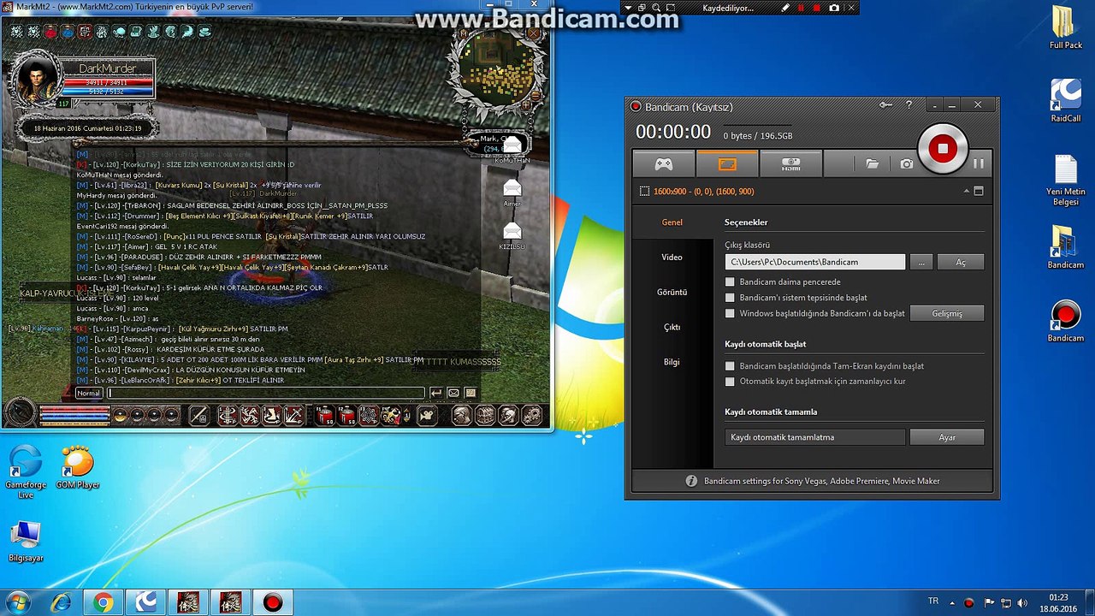Screen dimensions: 1095x616
Task: Toggle full-screen rectangle icon beside collapse arrow
Action: (x=979, y=192)
